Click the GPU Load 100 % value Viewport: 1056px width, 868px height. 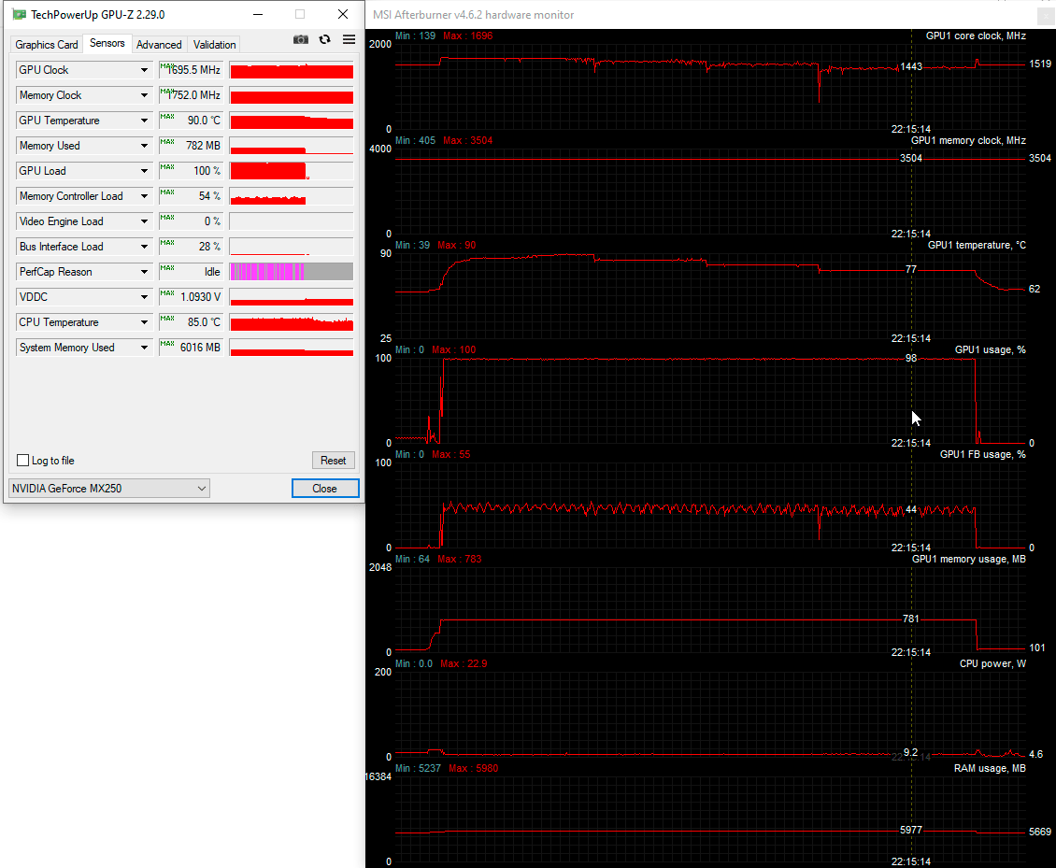pos(192,171)
